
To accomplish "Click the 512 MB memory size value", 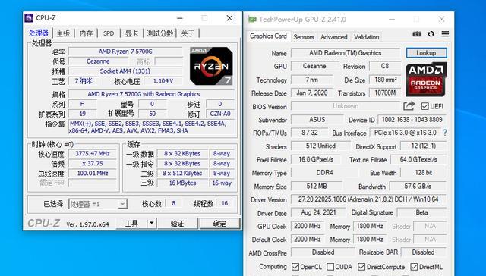I will (317, 187).
